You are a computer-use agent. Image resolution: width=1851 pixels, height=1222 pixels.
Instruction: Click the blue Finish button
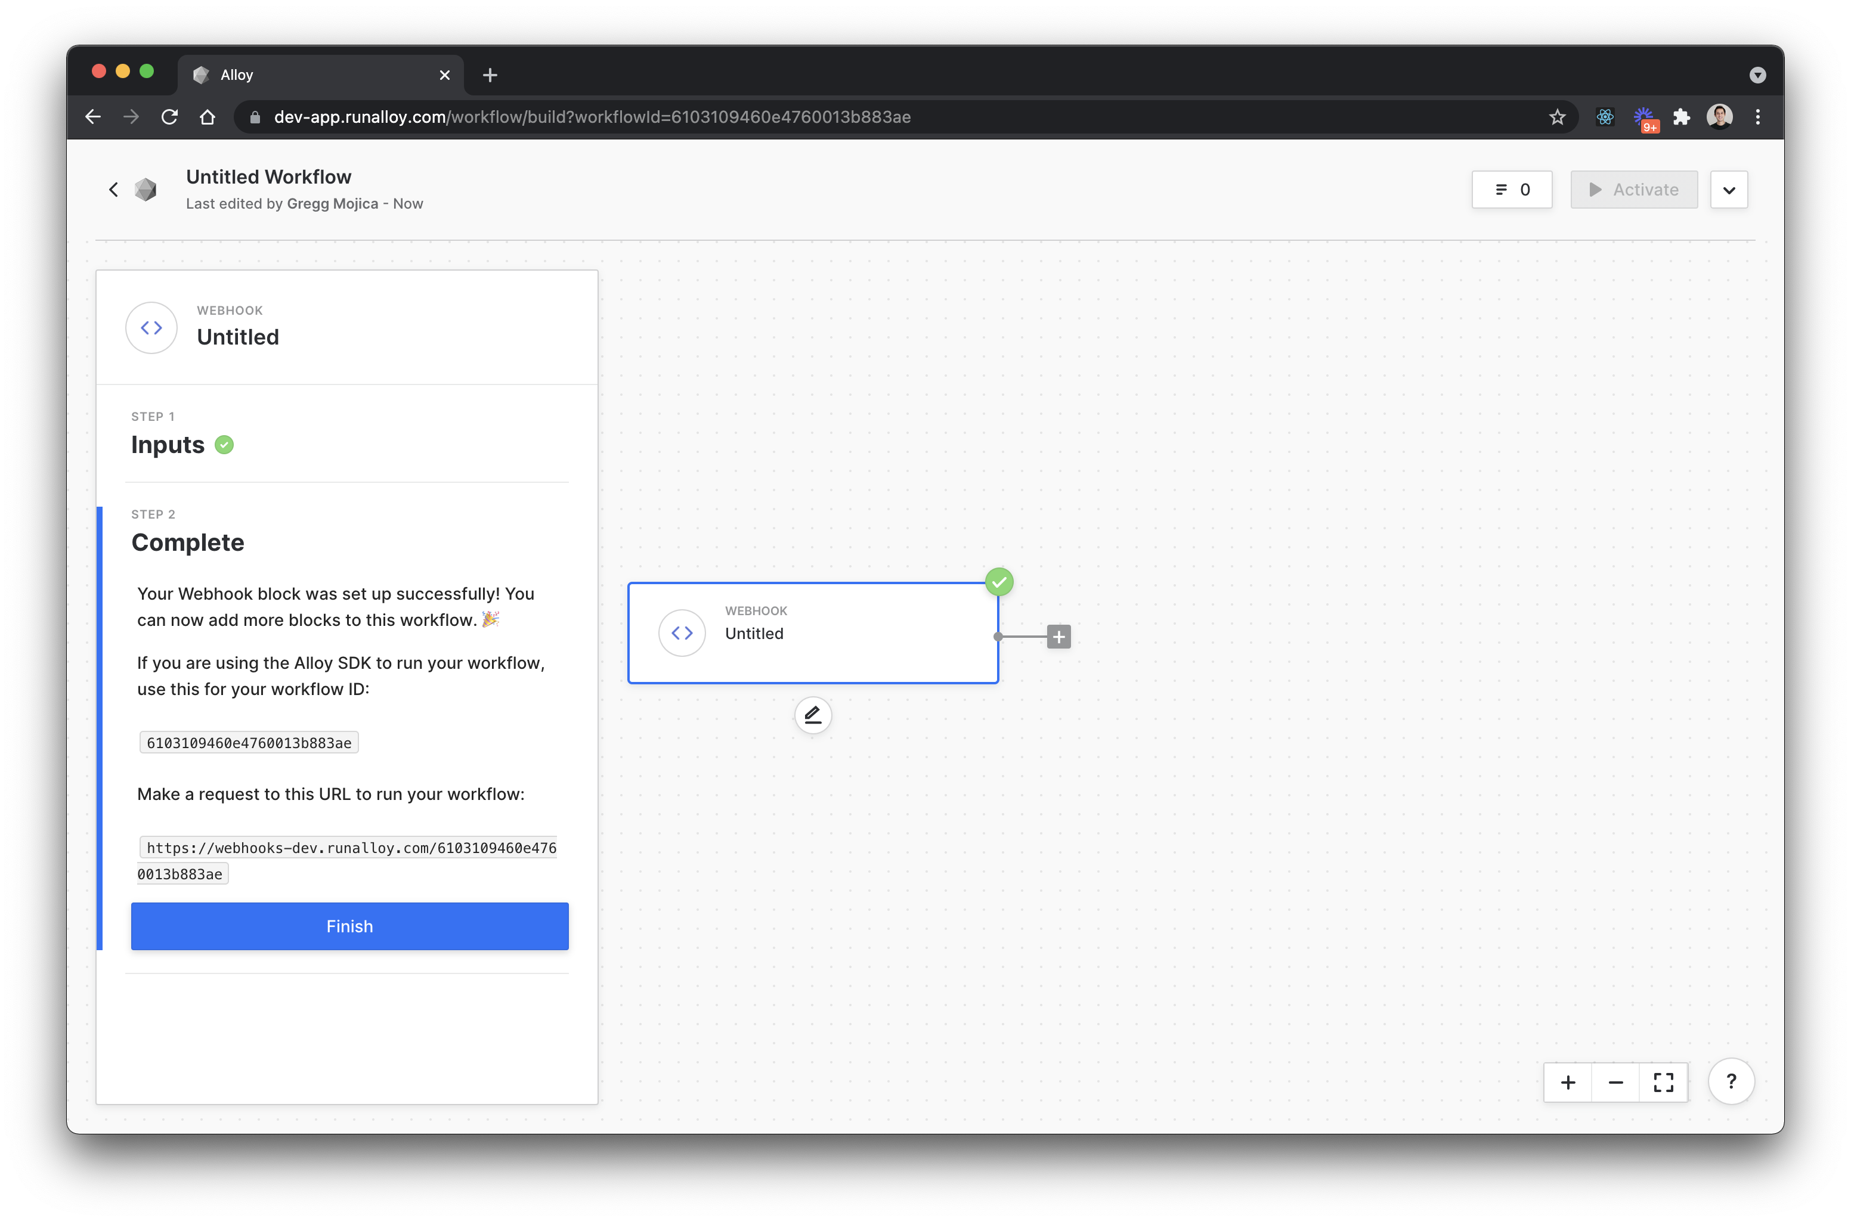click(349, 926)
